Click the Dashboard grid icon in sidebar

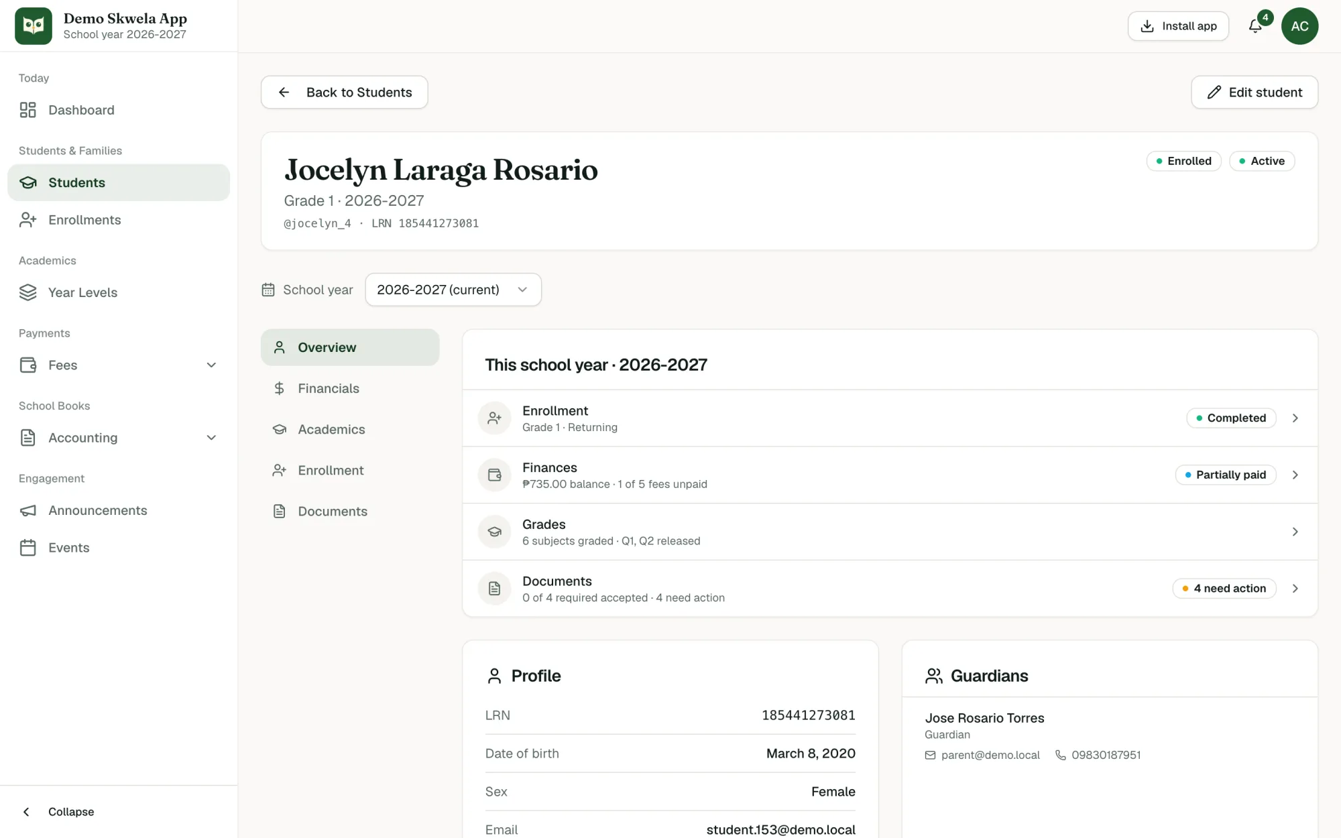27,110
